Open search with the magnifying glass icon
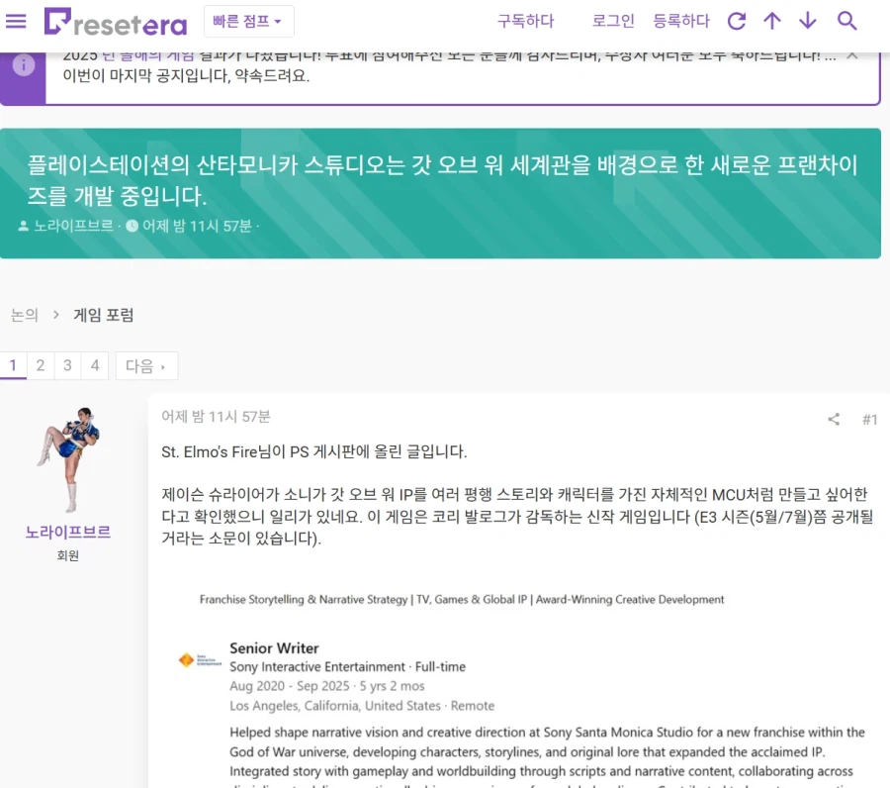Screen dimensions: 890x788 point(846,20)
